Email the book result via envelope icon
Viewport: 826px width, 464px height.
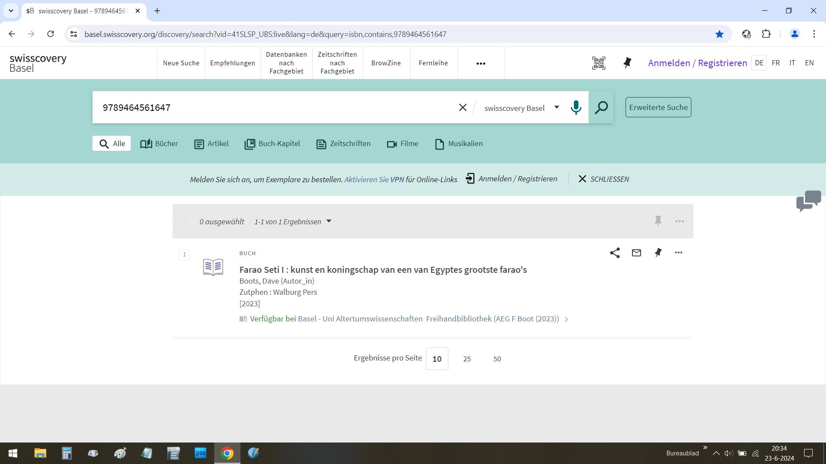[x=636, y=253]
